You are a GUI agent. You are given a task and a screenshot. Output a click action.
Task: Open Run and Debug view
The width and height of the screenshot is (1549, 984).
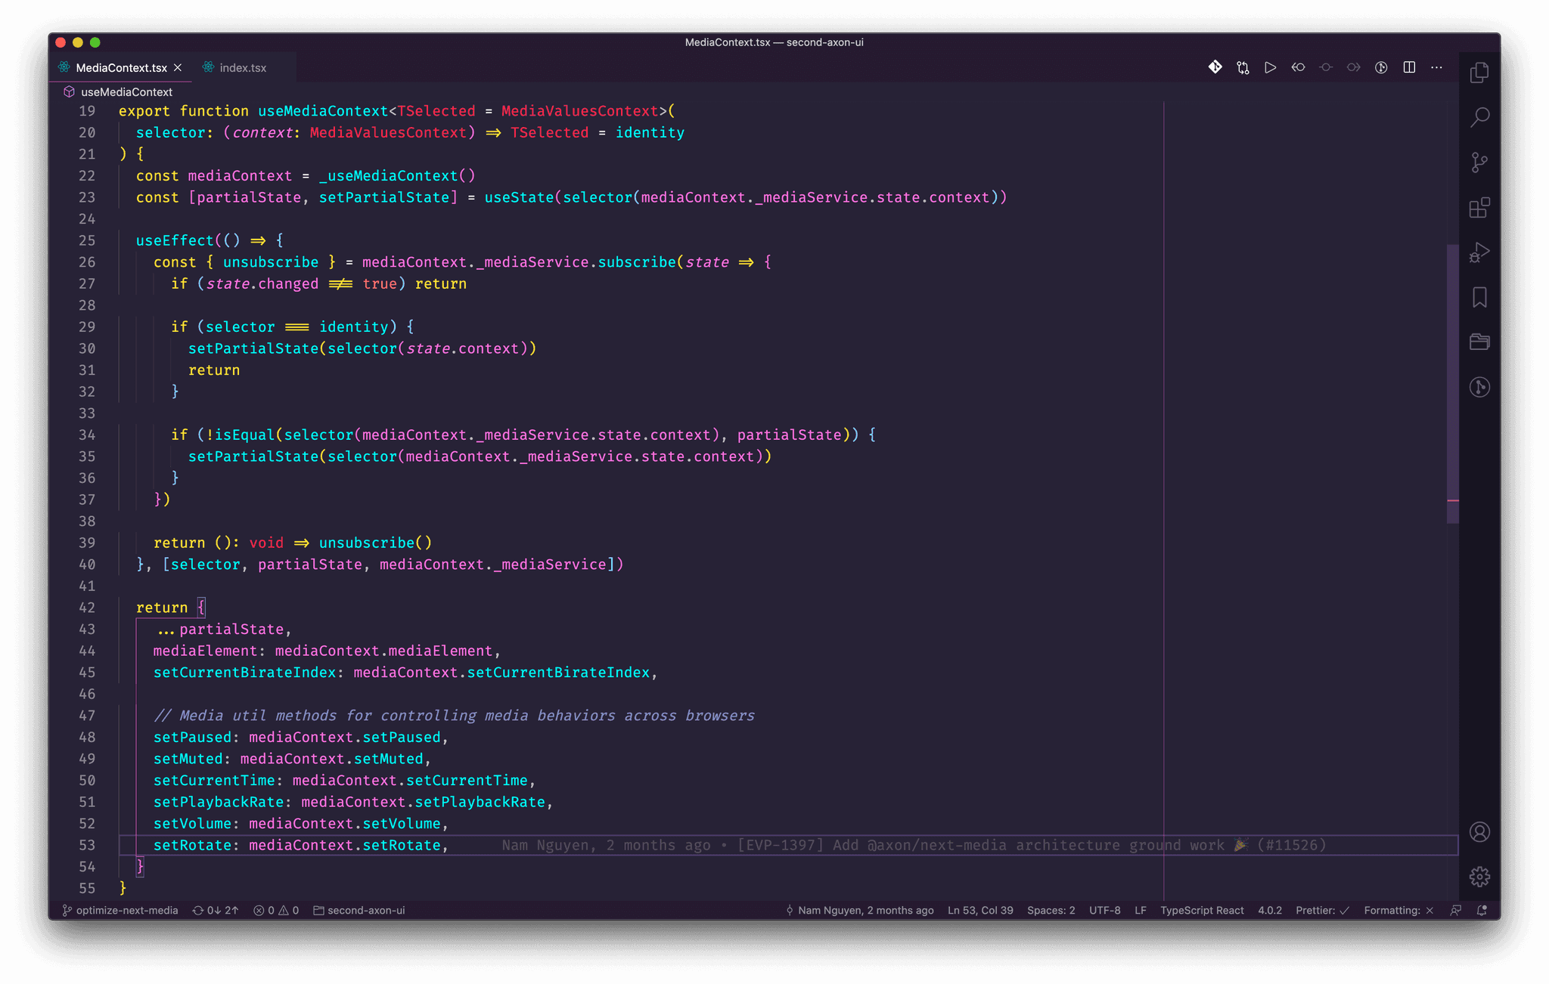coord(1479,252)
